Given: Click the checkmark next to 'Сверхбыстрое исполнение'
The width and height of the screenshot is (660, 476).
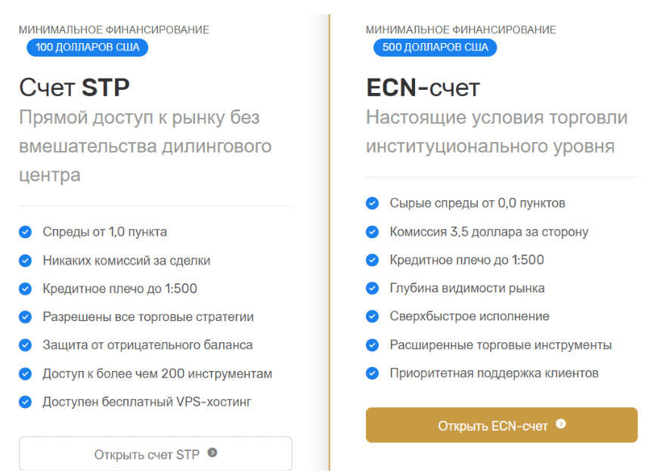Looking at the screenshot, I should click(372, 317).
